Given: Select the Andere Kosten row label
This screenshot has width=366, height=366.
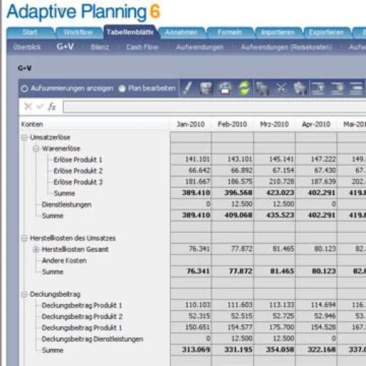Looking at the screenshot, I should click(64, 261).
